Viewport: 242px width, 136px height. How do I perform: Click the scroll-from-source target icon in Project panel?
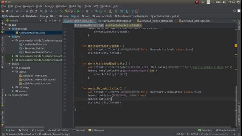point(46,20)
